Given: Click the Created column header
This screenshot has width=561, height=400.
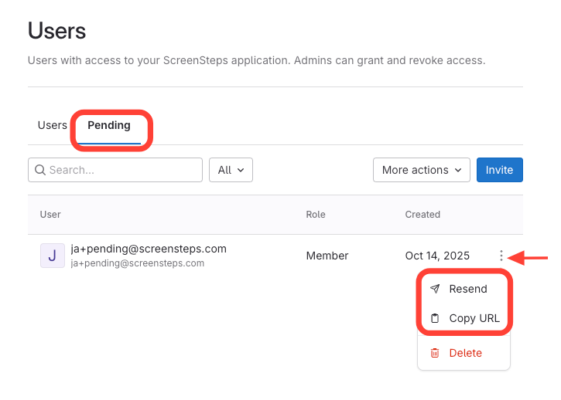Looking at the screenshot, I should (x=422, y=215).
